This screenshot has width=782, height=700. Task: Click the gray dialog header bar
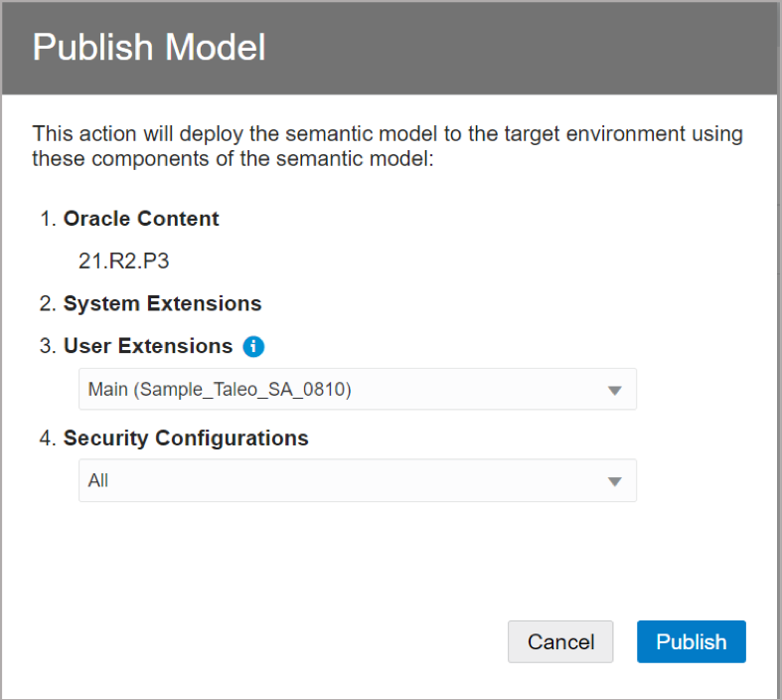(x=517, y=48)
